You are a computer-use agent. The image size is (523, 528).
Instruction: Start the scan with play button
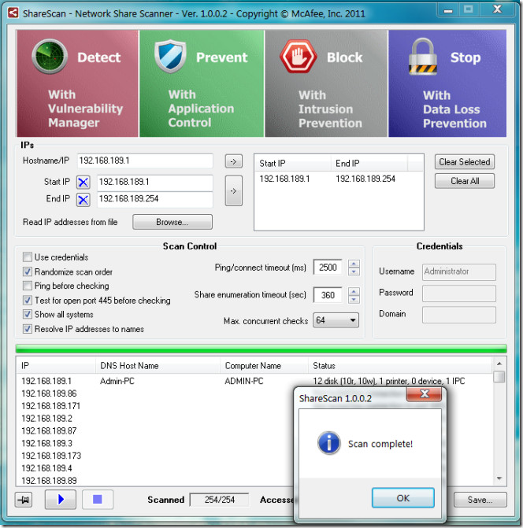tap(61, 499)
